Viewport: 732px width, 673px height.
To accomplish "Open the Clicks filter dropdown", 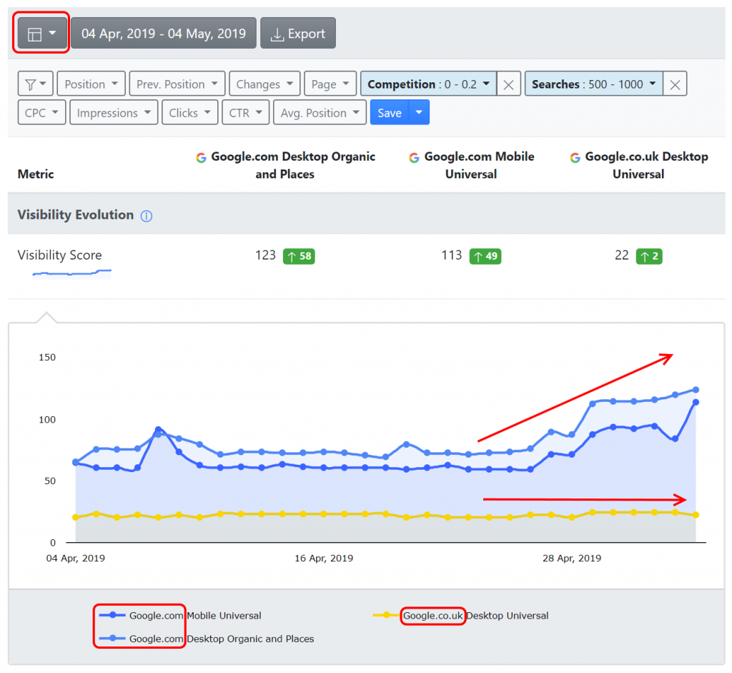I will (x=190, y=112).
